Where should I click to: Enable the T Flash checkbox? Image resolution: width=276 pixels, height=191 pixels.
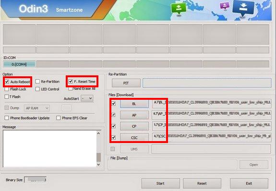tap(7, 96)
